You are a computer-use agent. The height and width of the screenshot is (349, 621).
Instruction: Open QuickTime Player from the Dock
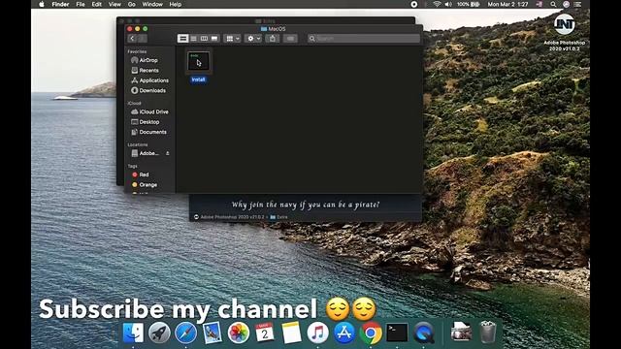pyautogui.click(x=424, y=333)
